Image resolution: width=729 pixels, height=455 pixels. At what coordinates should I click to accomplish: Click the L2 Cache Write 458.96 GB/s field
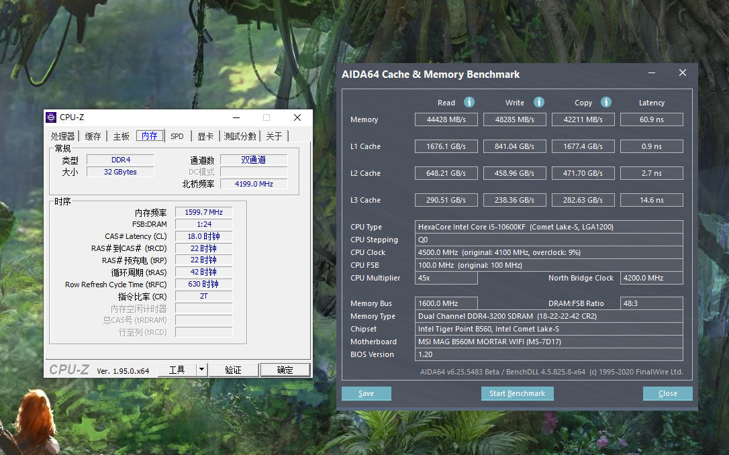click(x=515, y=173)
